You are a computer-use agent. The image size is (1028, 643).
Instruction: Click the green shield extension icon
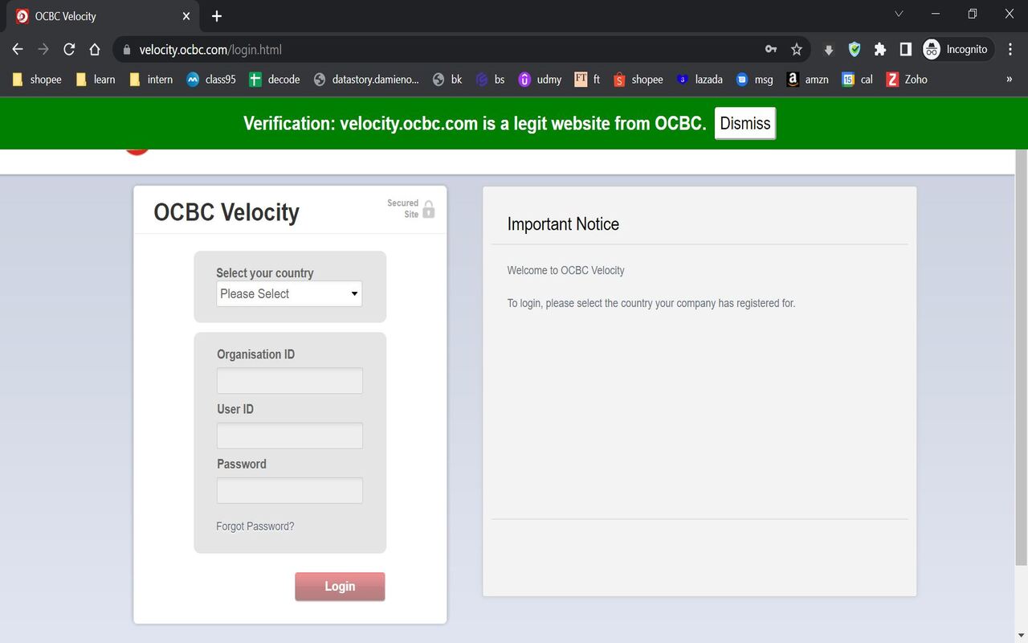pyautogui.click(x=854, y=49)
